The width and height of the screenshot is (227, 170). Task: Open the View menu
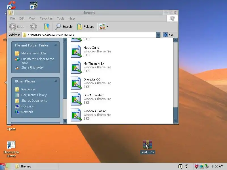coord(32,18)
